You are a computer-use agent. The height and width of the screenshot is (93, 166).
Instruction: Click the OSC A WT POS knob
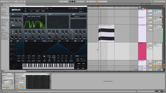26,36
